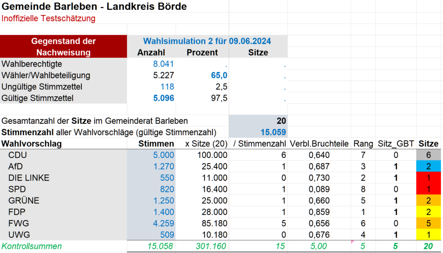Select the valid ballots count 5.096
Viewport: 443px width, 253px height.
pos(164,98)
